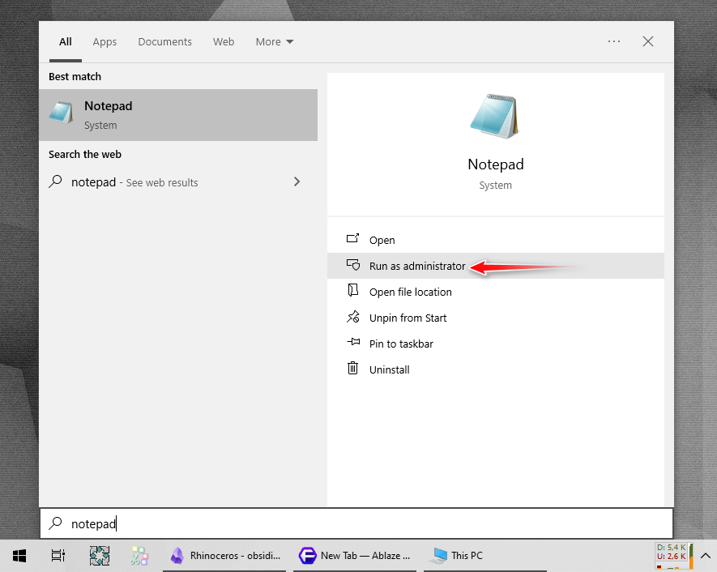The width and height of the screenshot is (717, 572).
Task: Click the large Notepad icon in preview pane
Action: point(495,117)
